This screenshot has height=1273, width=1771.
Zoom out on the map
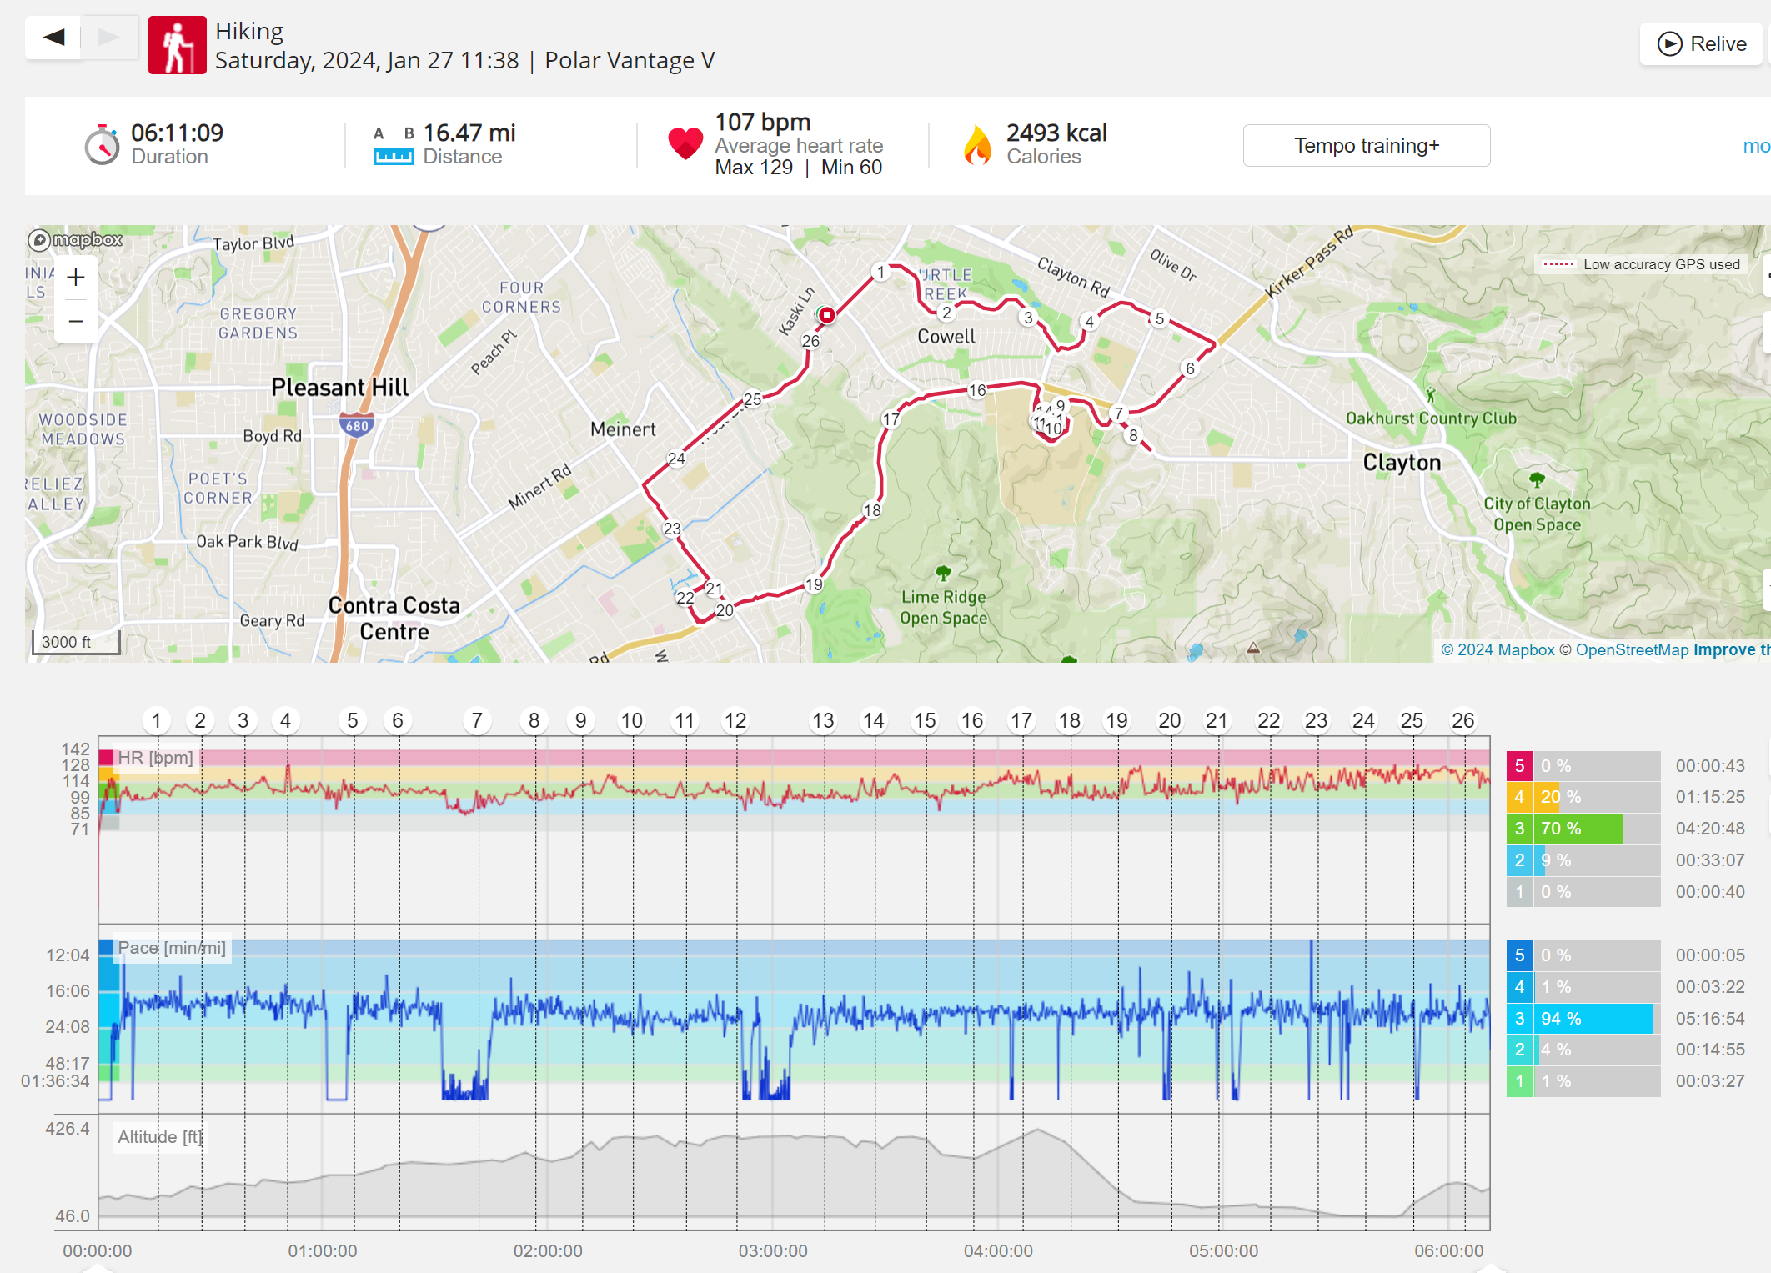click(x=76, y=321)
